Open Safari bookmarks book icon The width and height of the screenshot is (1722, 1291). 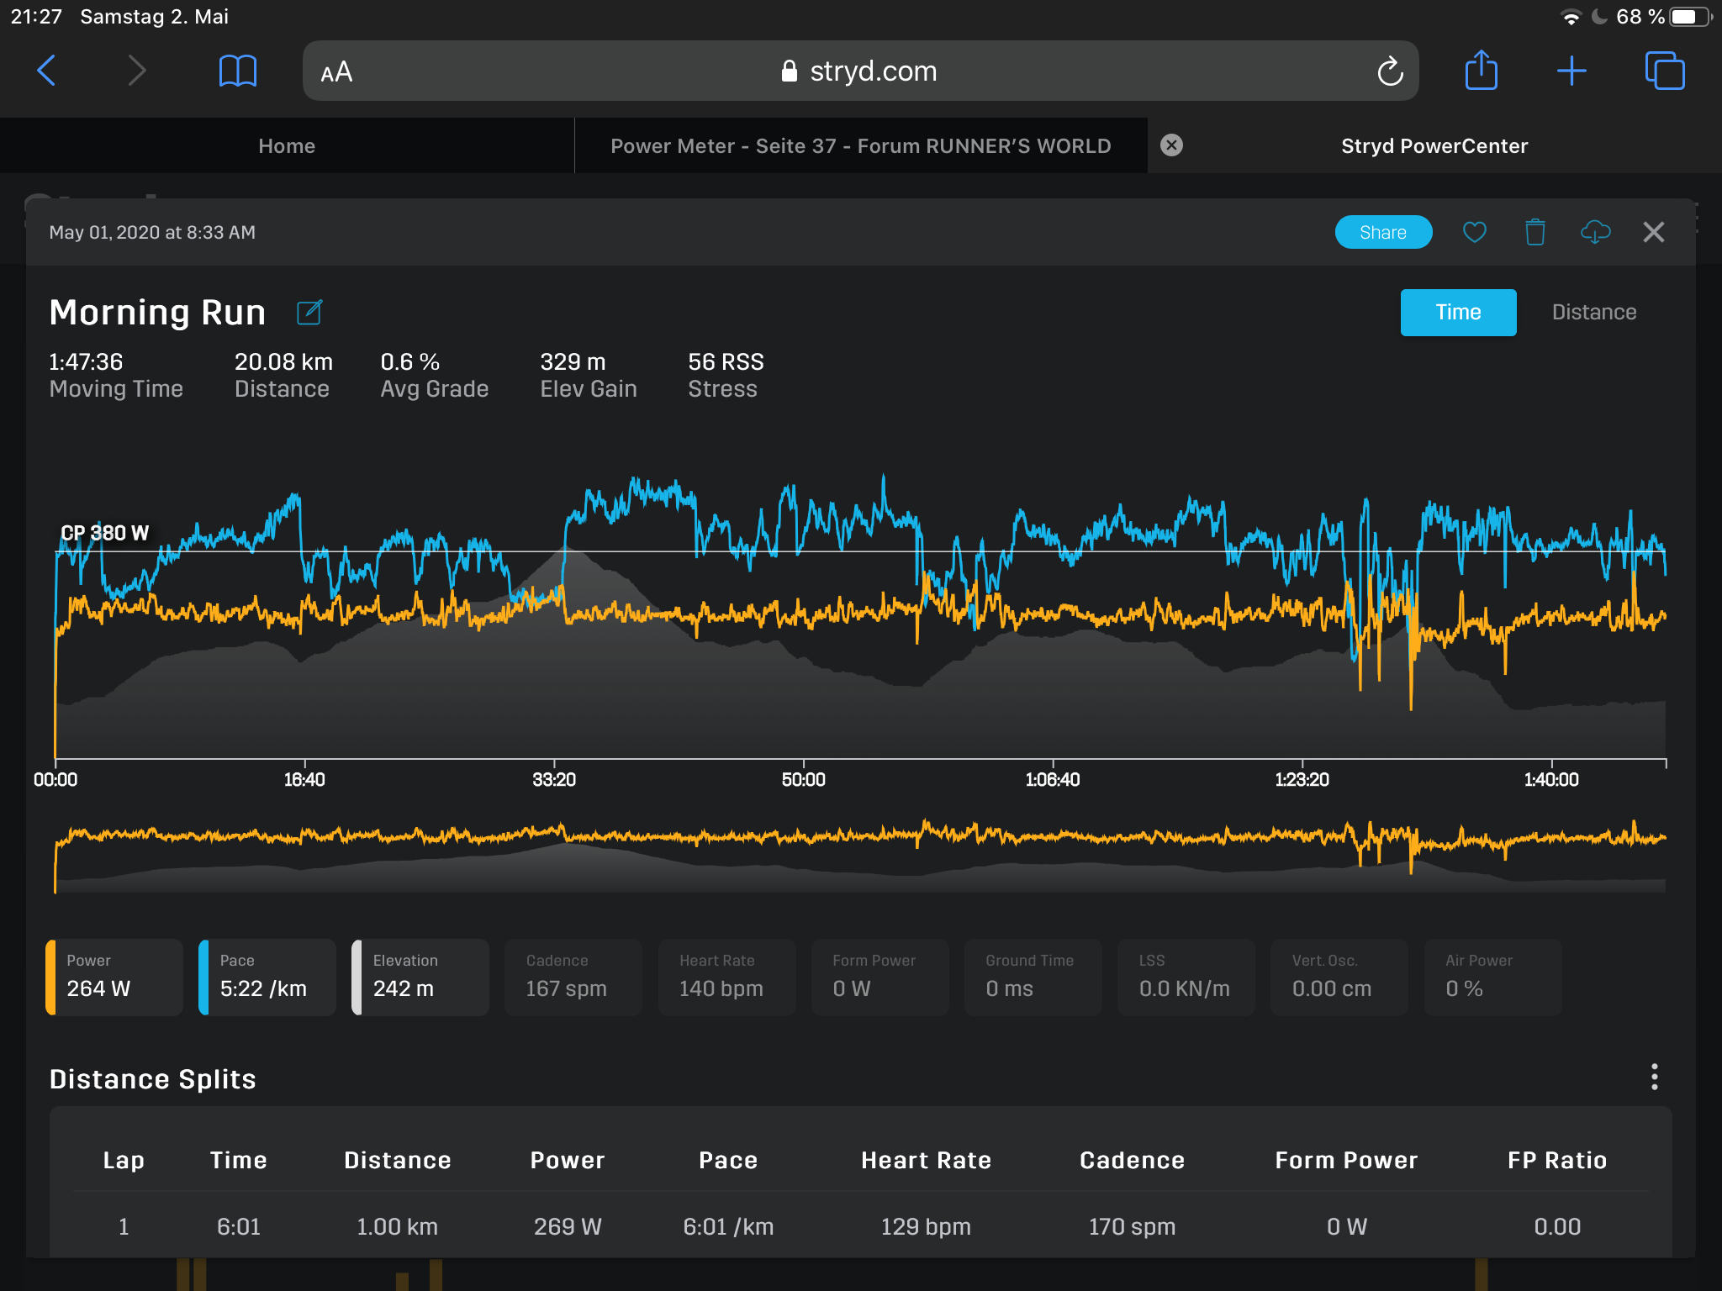(x=237, y=71)
